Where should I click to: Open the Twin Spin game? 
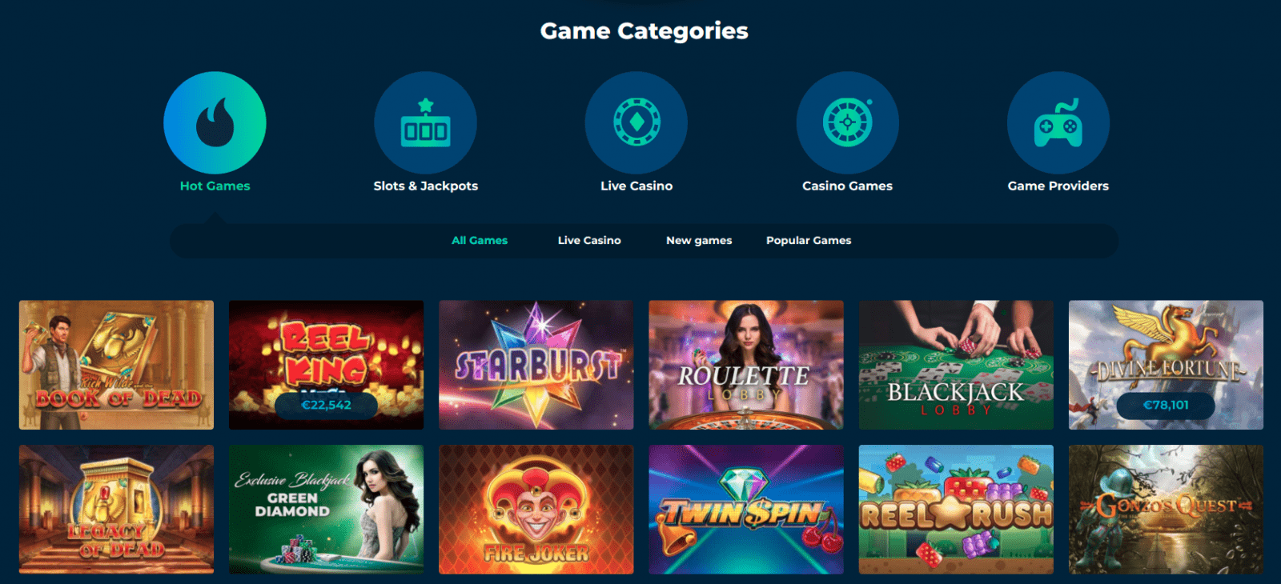746,510
